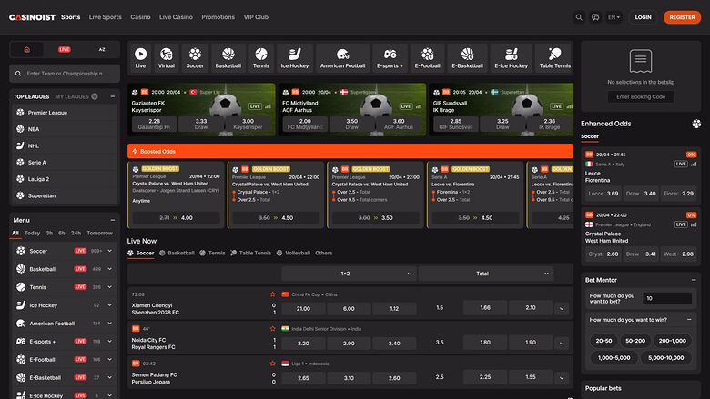Screen dimensions: 710x399
Task: Expand more markets for Xiamen Chengyi match
Action: point(562,309)
